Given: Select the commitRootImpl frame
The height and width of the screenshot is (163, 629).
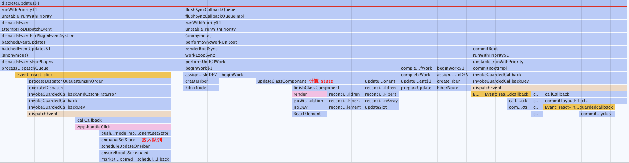Looking at the screenshot, I should tap(549, 68).
